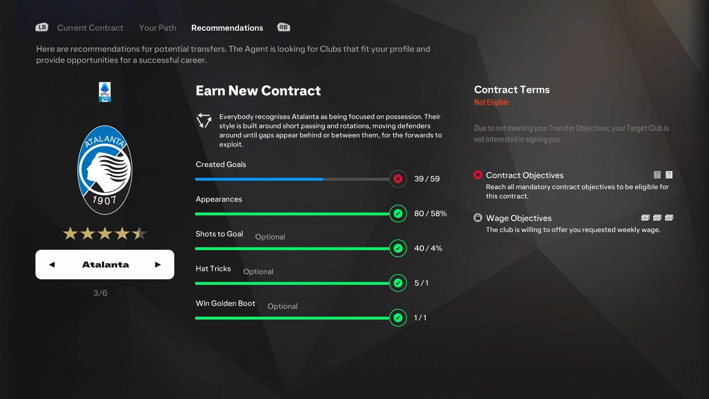Switch to the Current Contract tab
The width and height of the screenshot is (709, 399).
pyautogui.click(x=90, y=28)
